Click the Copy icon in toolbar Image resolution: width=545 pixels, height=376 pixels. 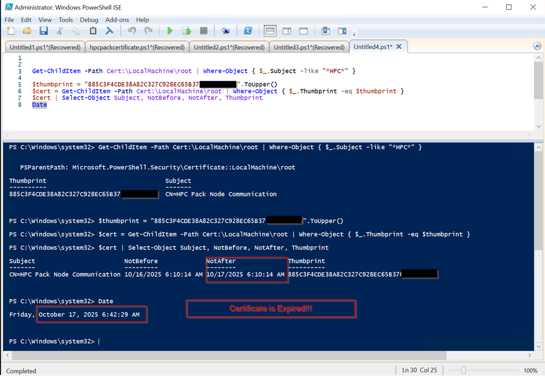pyautogui.click(x=76, y=31)
